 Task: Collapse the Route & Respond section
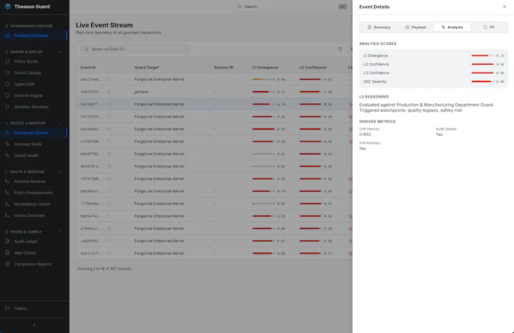click(60, 171)
